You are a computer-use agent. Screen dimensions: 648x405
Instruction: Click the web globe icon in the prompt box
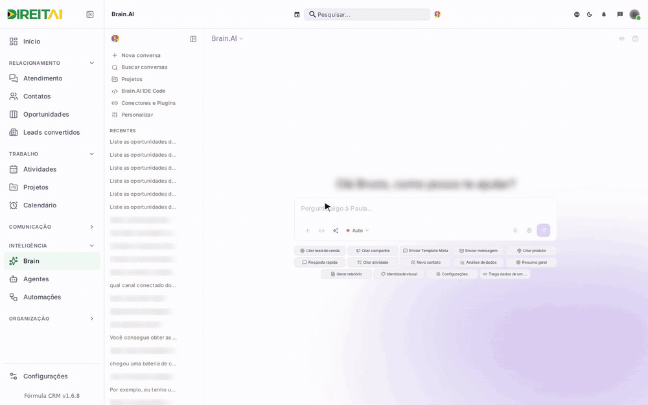point(529,231)
